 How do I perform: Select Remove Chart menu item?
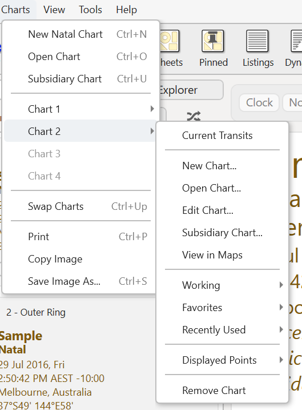[222, 391]
